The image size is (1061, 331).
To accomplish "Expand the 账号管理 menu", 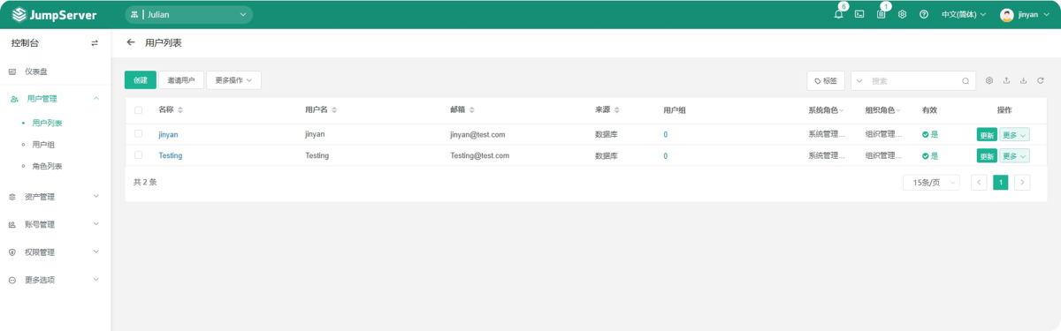I will pyautogui.click(x=55, y=224).
